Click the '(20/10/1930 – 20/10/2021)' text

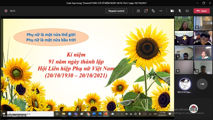(x=76, y=75)
